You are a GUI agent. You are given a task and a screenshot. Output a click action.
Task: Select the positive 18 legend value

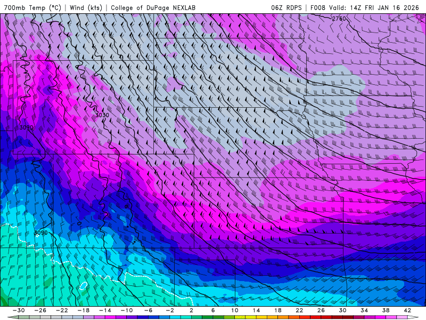tap(277, 310)
